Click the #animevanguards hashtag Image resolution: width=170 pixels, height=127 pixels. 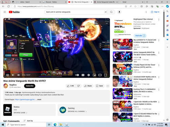tap(29, 92)
